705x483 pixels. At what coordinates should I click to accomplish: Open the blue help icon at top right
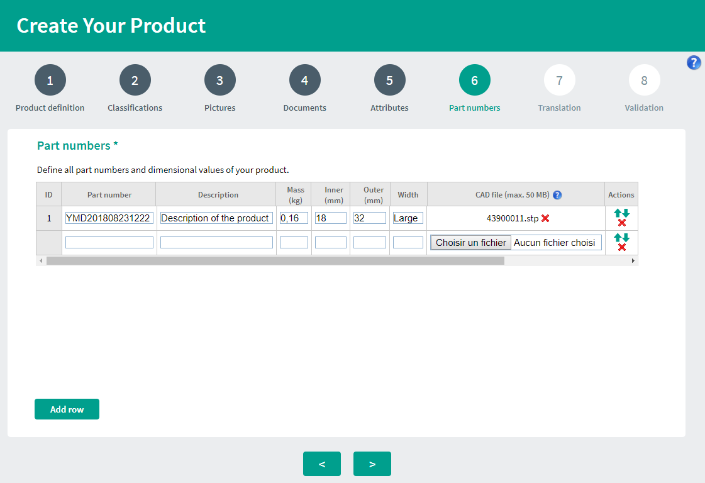coord(694,62)
